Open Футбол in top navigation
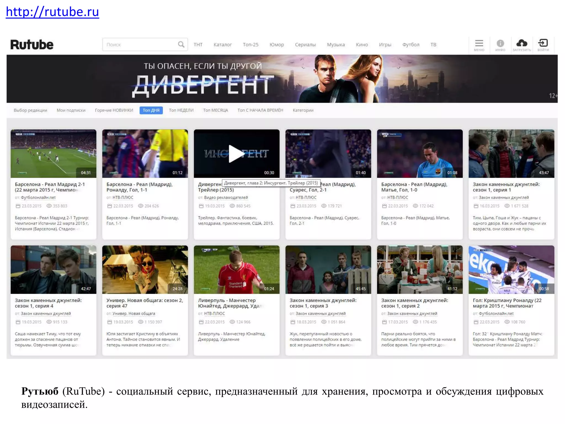 point(411,45)
